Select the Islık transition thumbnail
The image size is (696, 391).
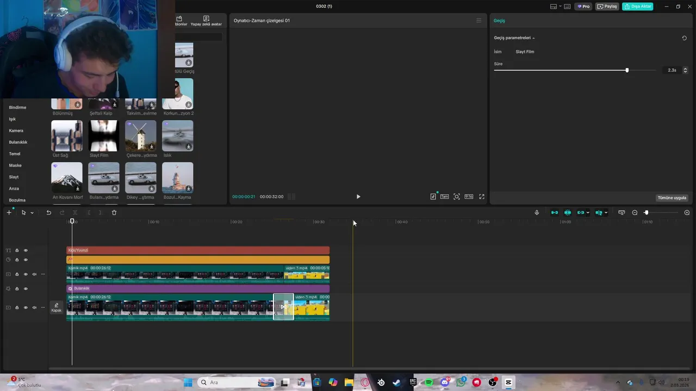coord(177,136)
